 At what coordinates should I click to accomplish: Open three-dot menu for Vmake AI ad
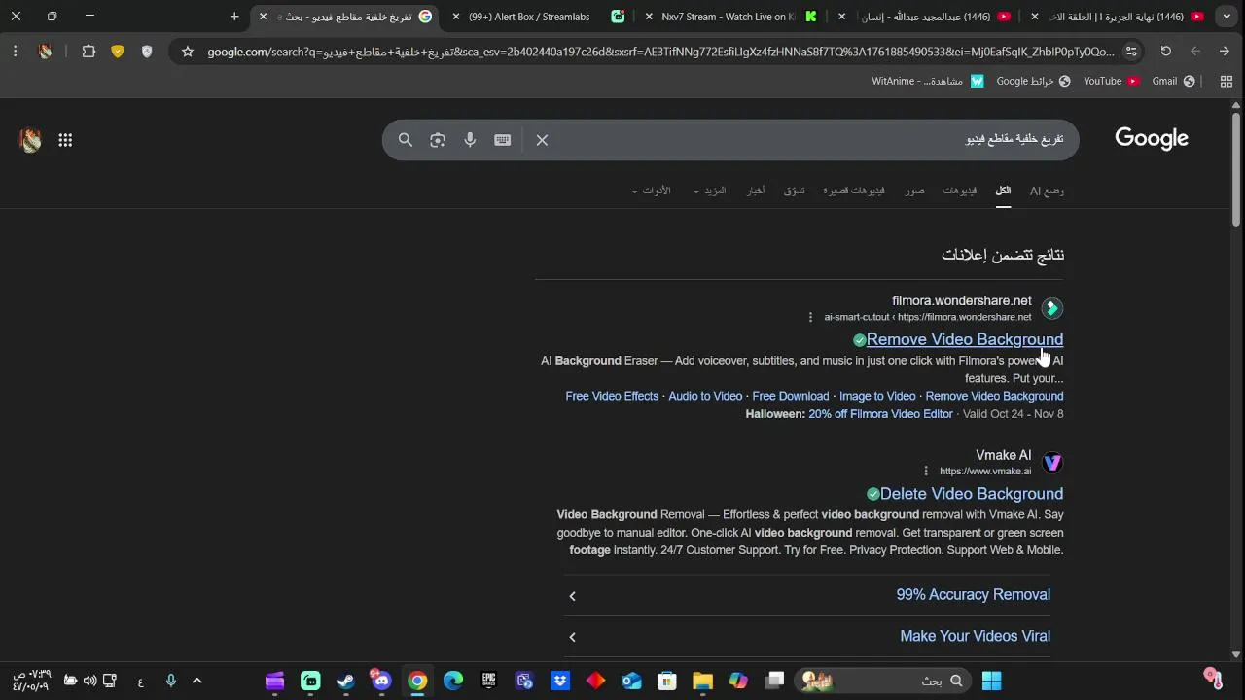pyautogui.click(x=926, y=471)
